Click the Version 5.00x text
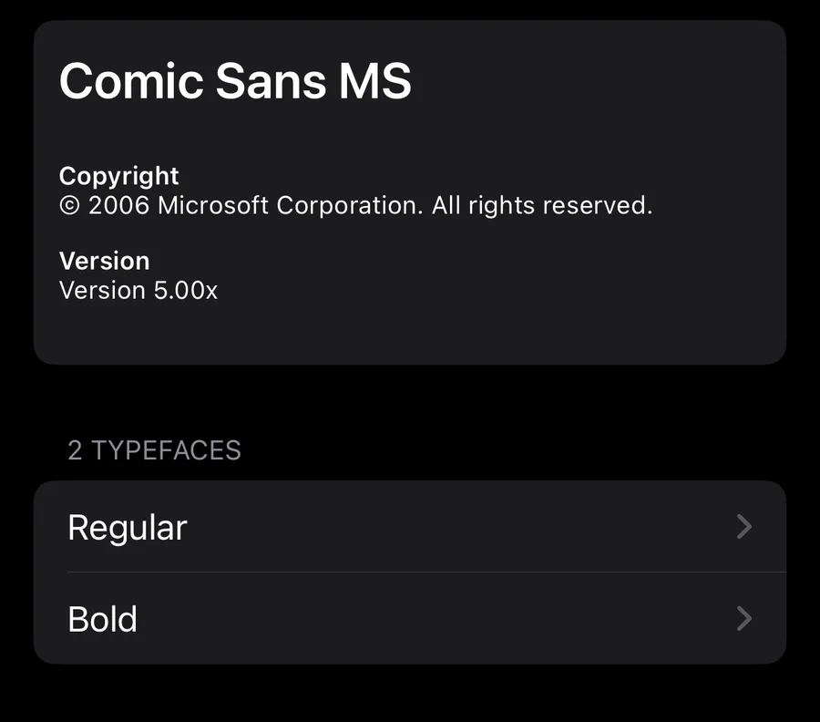This screenshot has width=820, height=722. tap(138, 291)
